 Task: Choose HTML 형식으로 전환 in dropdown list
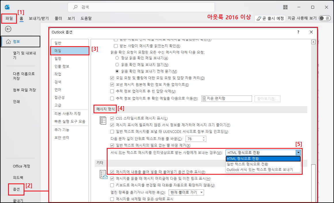pos(263,159)
